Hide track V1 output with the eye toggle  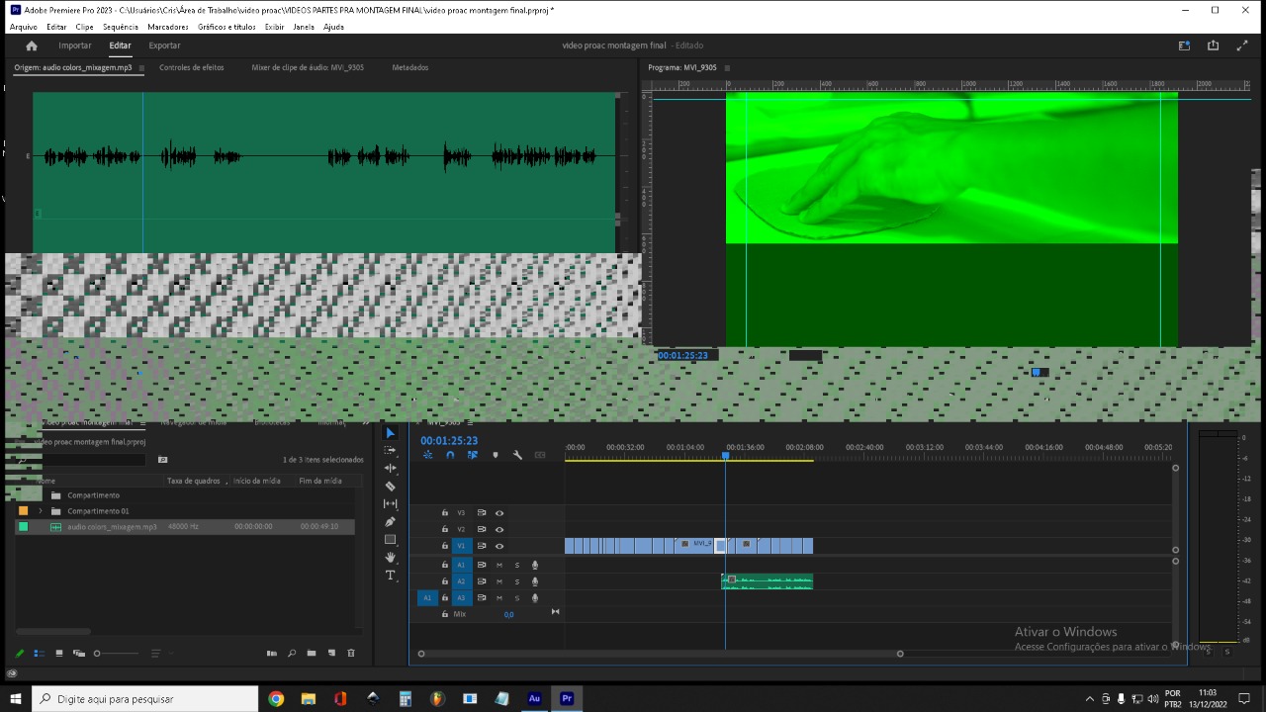point(499,546)
